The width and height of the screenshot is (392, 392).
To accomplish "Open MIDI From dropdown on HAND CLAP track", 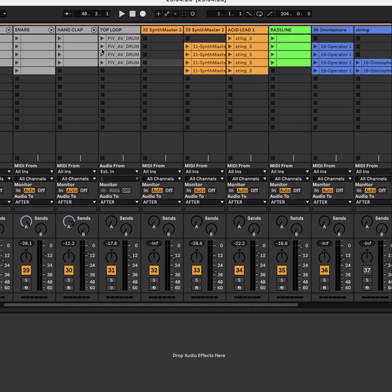I will 77,172.
